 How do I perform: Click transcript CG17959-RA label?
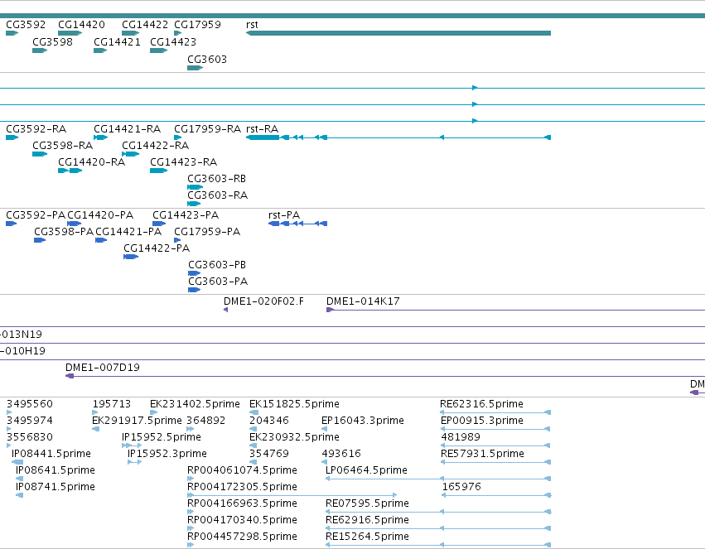(x=207, y=129)
